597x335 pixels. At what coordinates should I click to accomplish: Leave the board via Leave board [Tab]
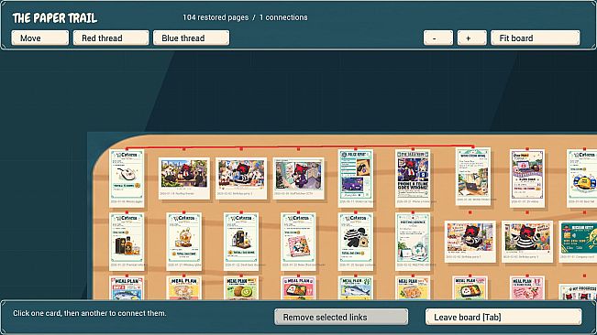point(503,317)
